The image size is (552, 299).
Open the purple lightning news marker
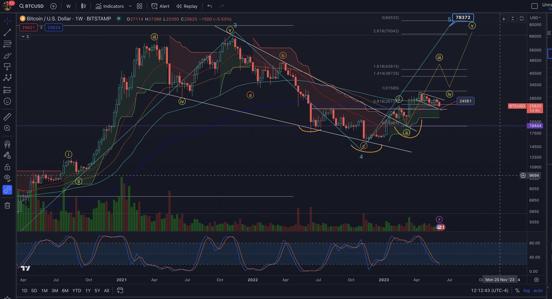[439, 219]
